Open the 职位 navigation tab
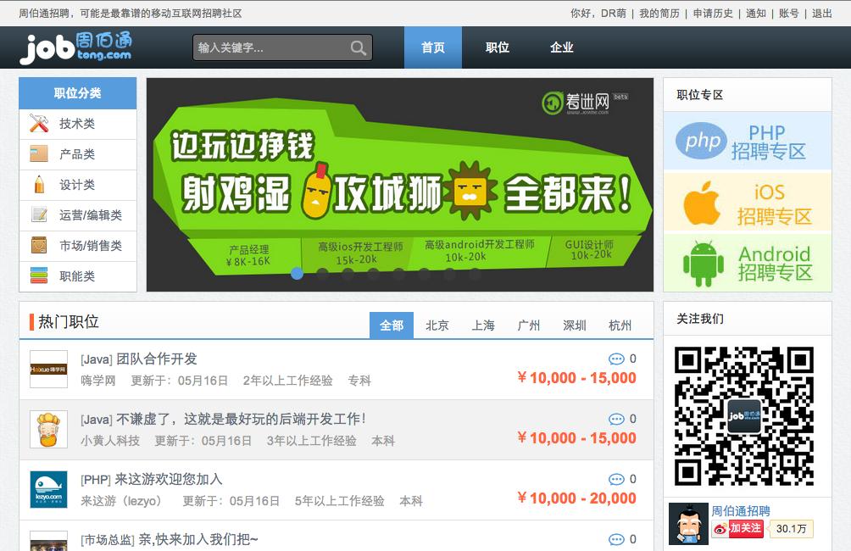Screen dimensions: 851x551 tap(498, 47)
